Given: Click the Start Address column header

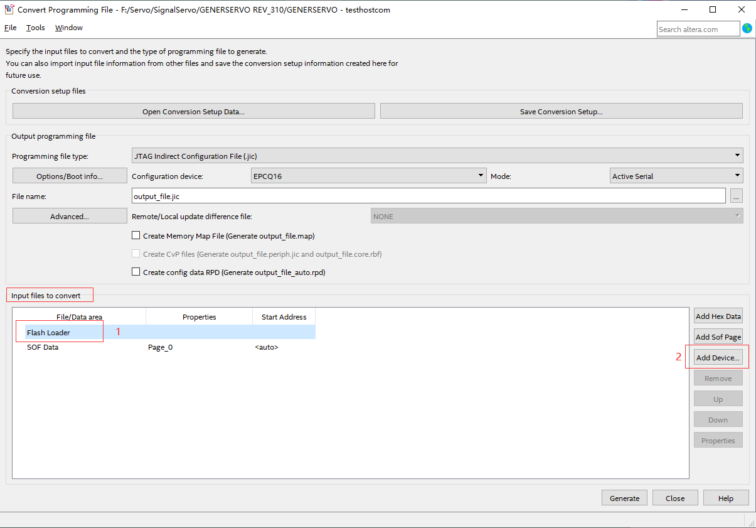Looking at the screenshot, I should 284,316.
